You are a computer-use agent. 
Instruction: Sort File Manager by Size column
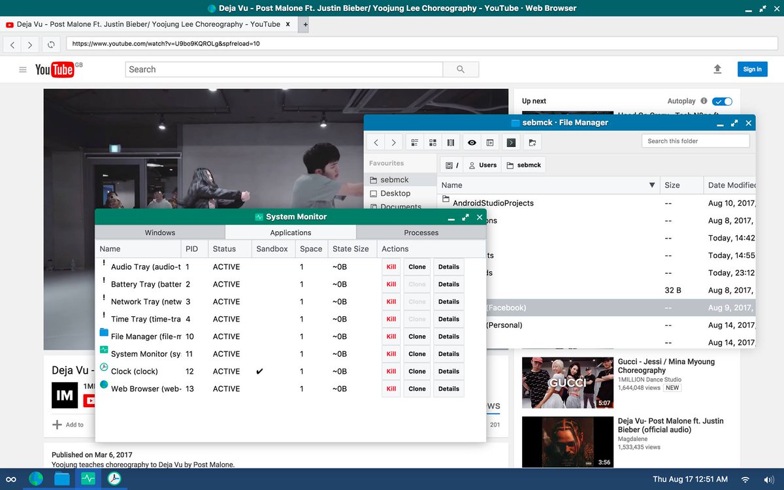(681, 186)
